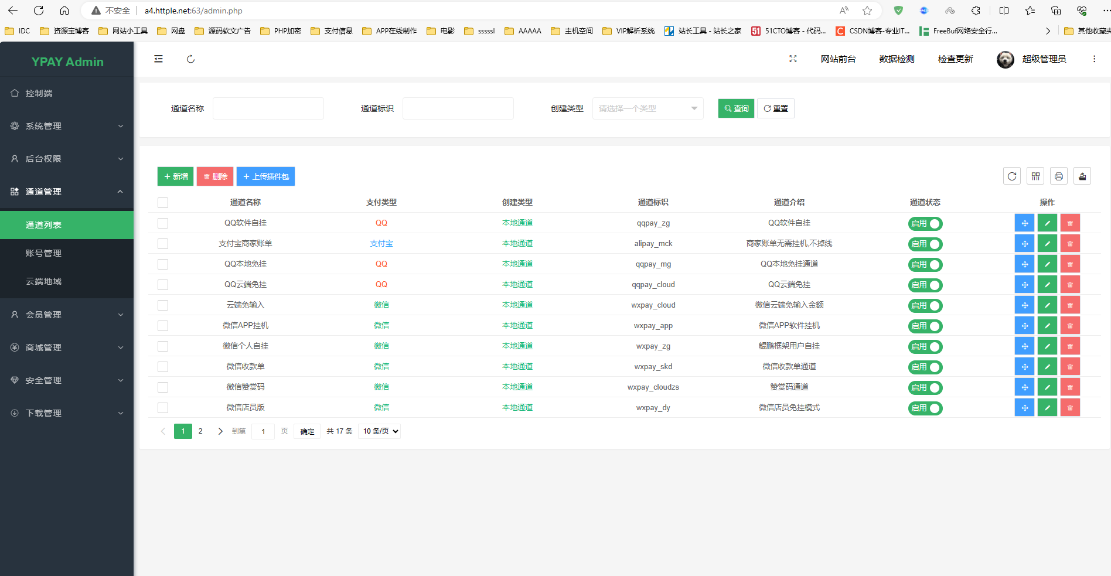
Task: Focus the 通道标识 input field
Action: (x=458, y=108)
